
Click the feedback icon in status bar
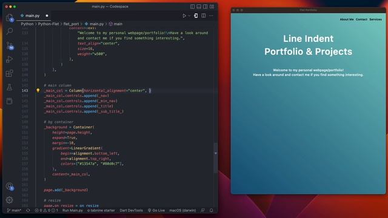(202, 210)
